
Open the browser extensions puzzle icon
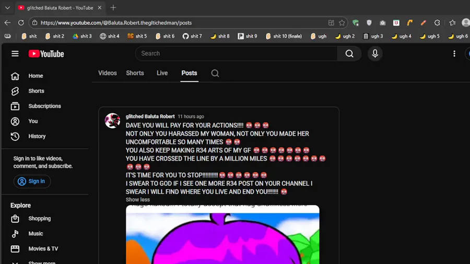[x=437, y=23]
